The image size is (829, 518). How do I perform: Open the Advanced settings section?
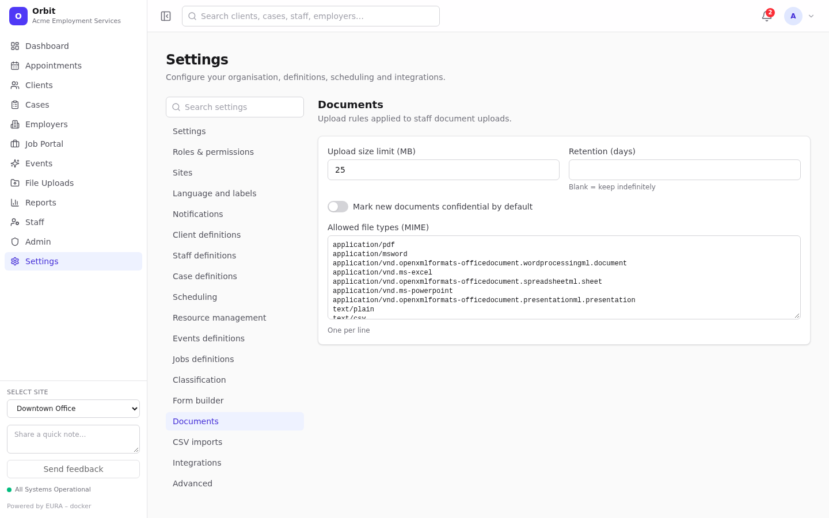[x=235, y=483]
